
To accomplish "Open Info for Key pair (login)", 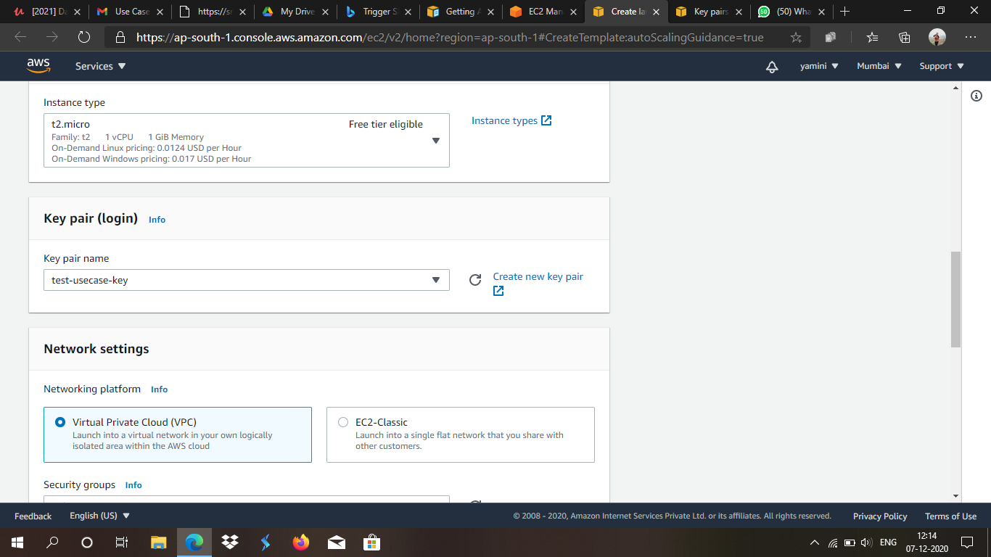I will pyautogui.click(x=157, y=219).
